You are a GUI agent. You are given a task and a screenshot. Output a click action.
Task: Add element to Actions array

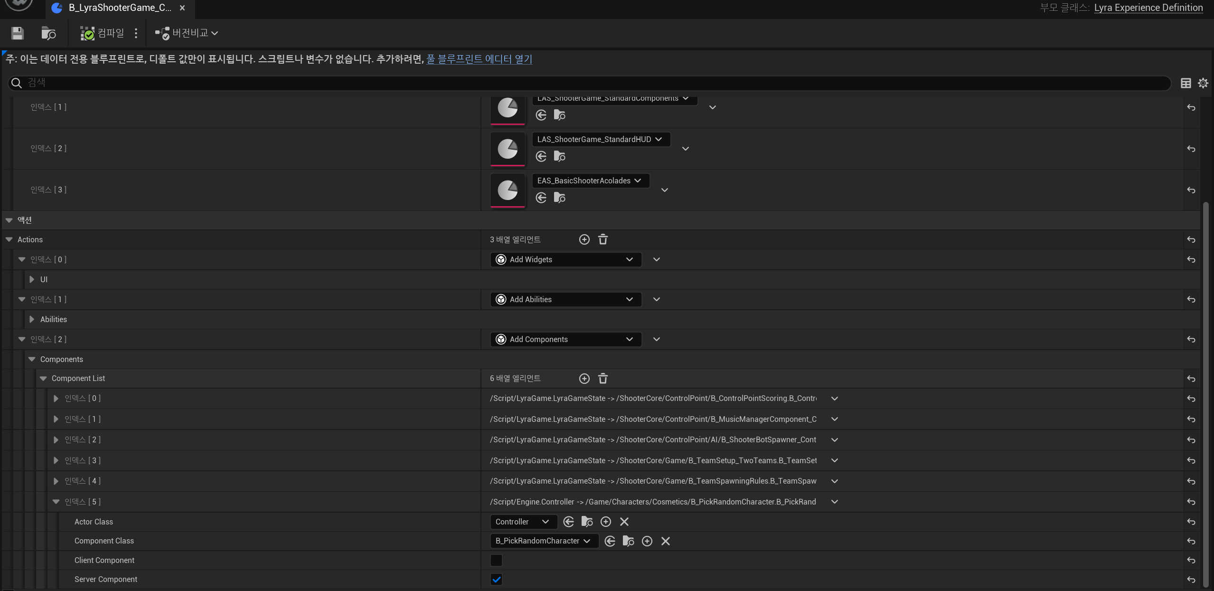(584, 239)
